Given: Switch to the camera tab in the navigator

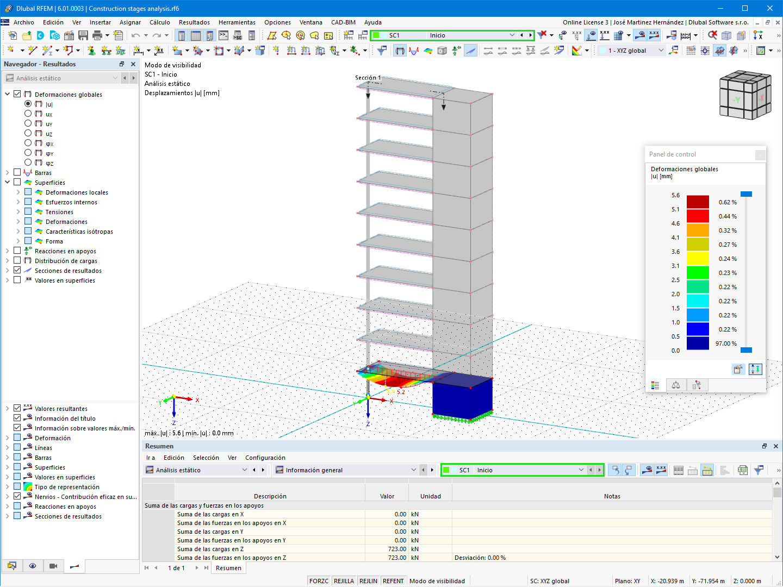Looking at the screenshot, I should (x=53, y=566).
